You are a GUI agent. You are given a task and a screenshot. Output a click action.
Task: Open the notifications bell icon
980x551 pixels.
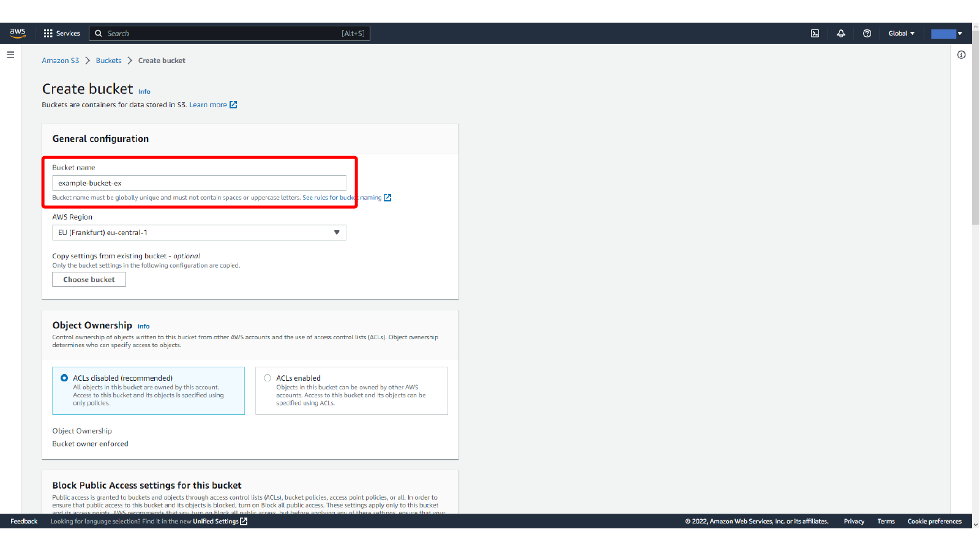click(x=841, y=33)
